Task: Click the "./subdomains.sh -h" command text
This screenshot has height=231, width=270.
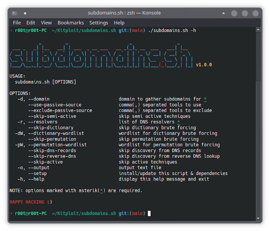Action: [172, 30]
